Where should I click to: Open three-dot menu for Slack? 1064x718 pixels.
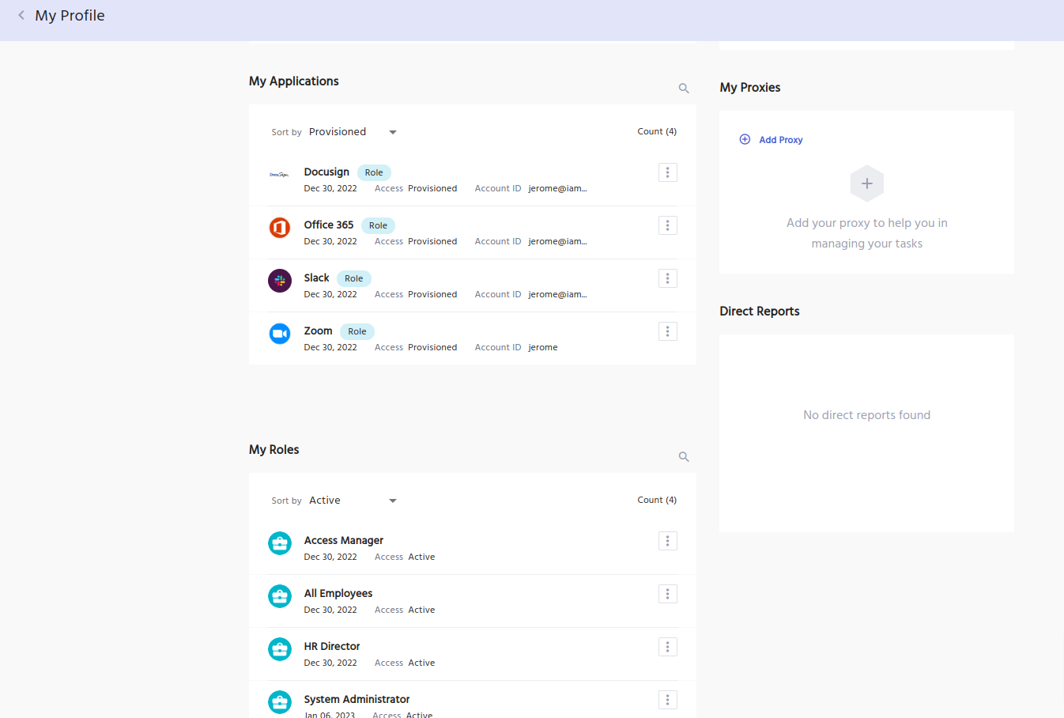click(667, 278)
